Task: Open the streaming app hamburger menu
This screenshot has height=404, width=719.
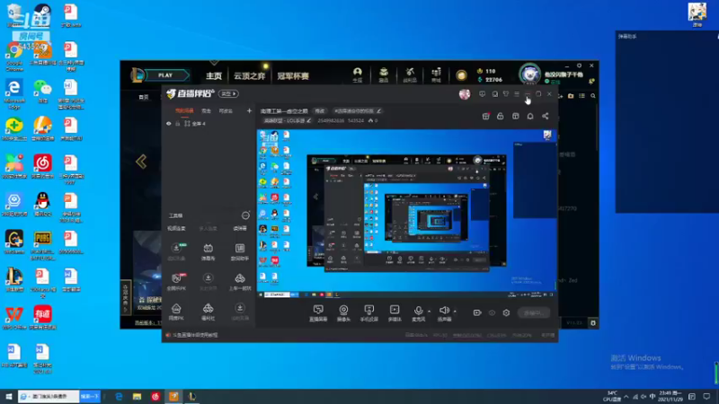Action: (x=517, y=94)
